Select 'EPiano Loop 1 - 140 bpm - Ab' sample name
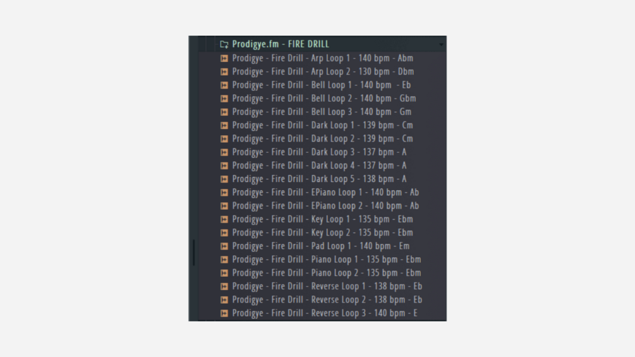Viewport: 635px width, 357px height. click(325, 192)
